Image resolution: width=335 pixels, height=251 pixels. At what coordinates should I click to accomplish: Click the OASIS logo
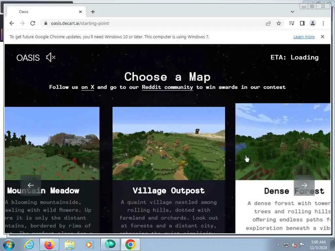(x=28, y=58)
